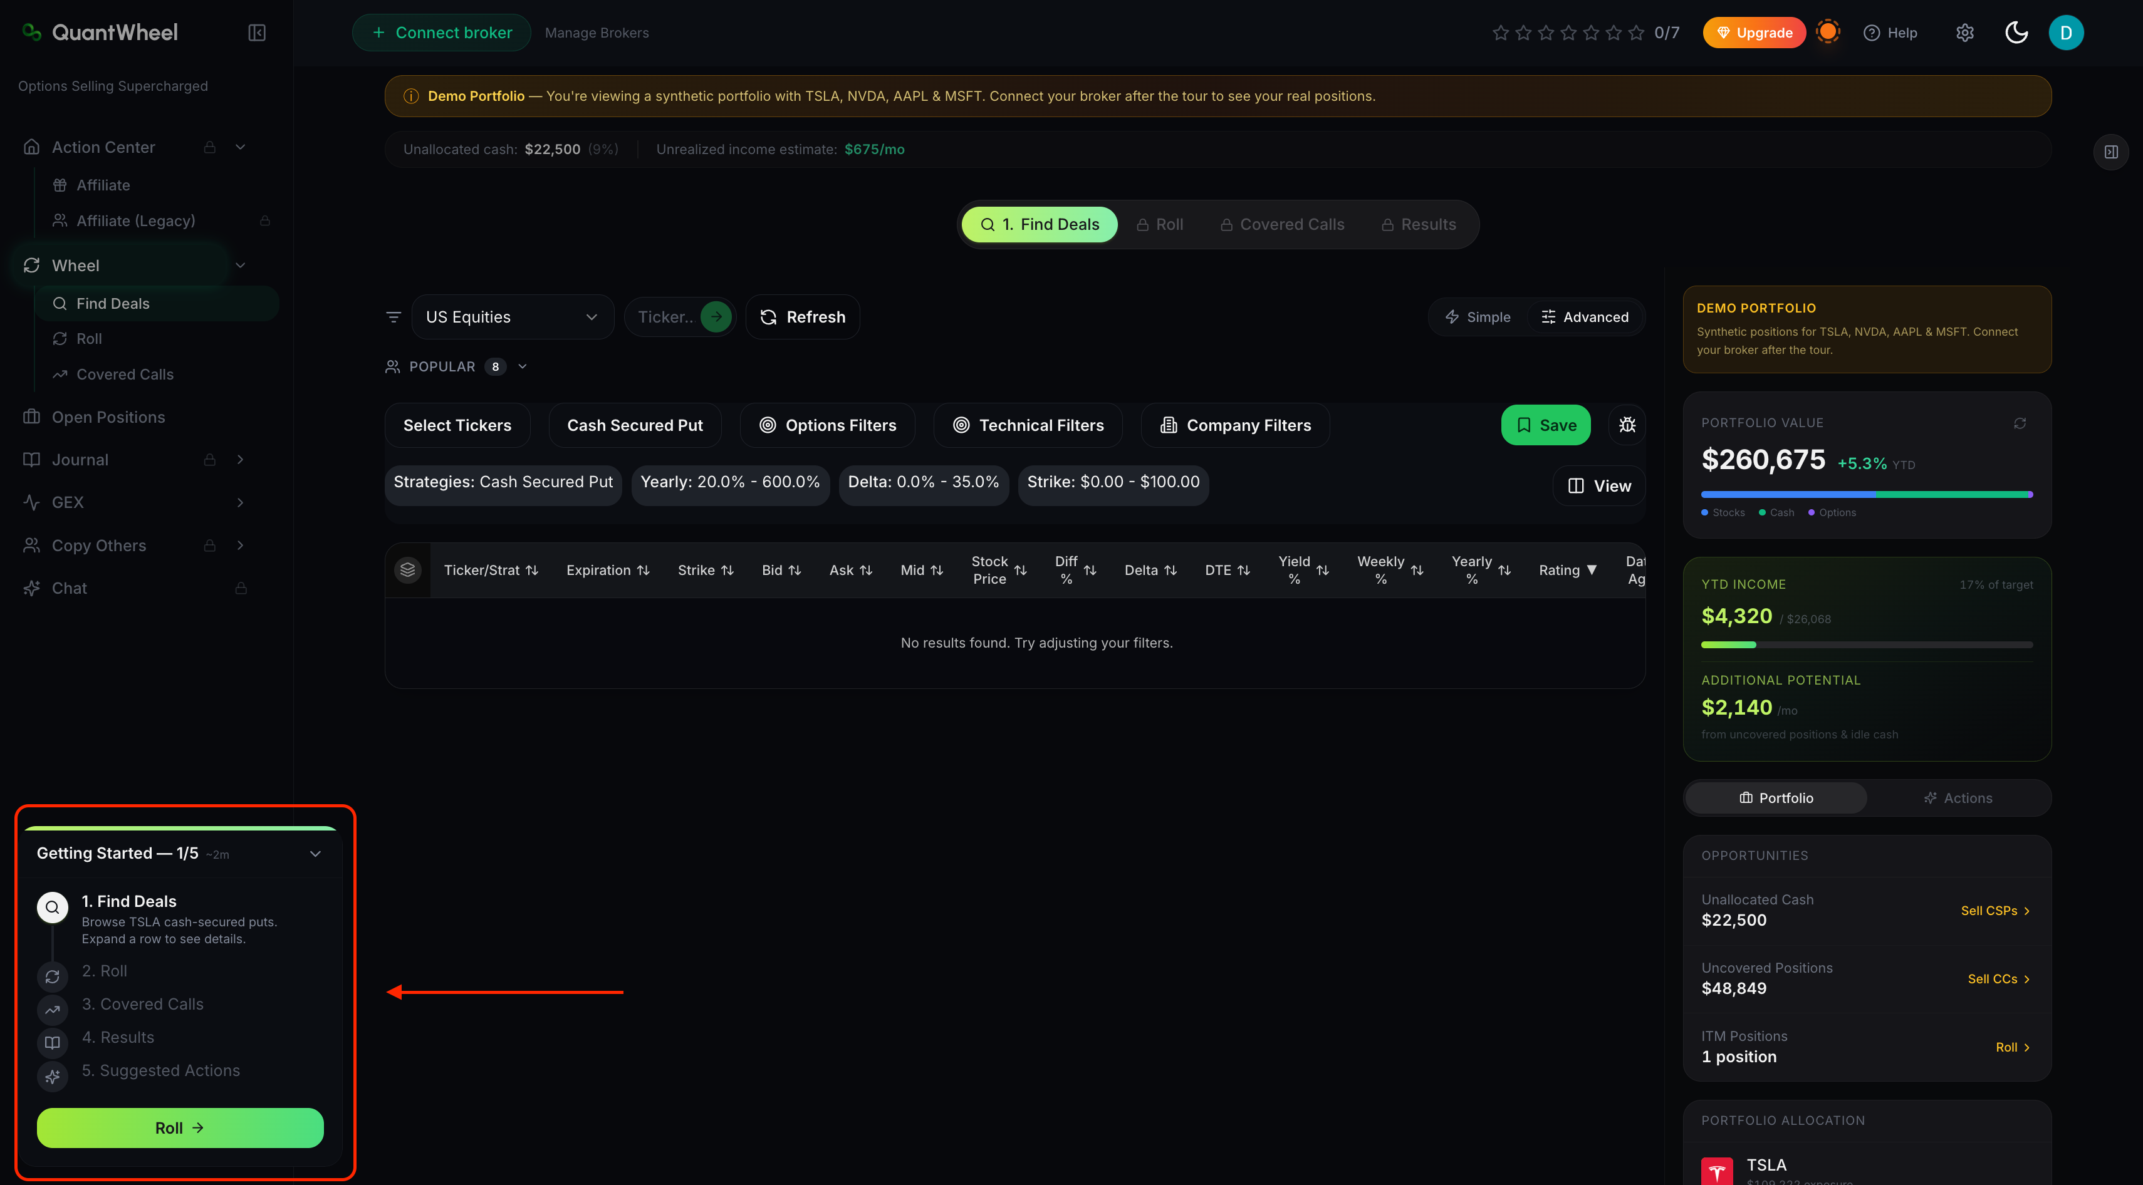The height and width of the screenshot is (1185, 2143).
Task: Open Manage Brokers link
Action: pos(597,33)
